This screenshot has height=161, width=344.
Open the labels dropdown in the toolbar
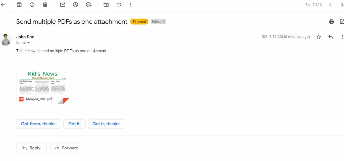[119, 5]
